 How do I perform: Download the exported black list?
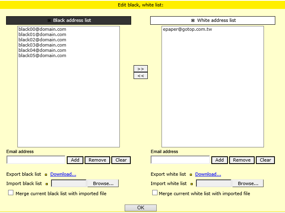pos(63,174)
